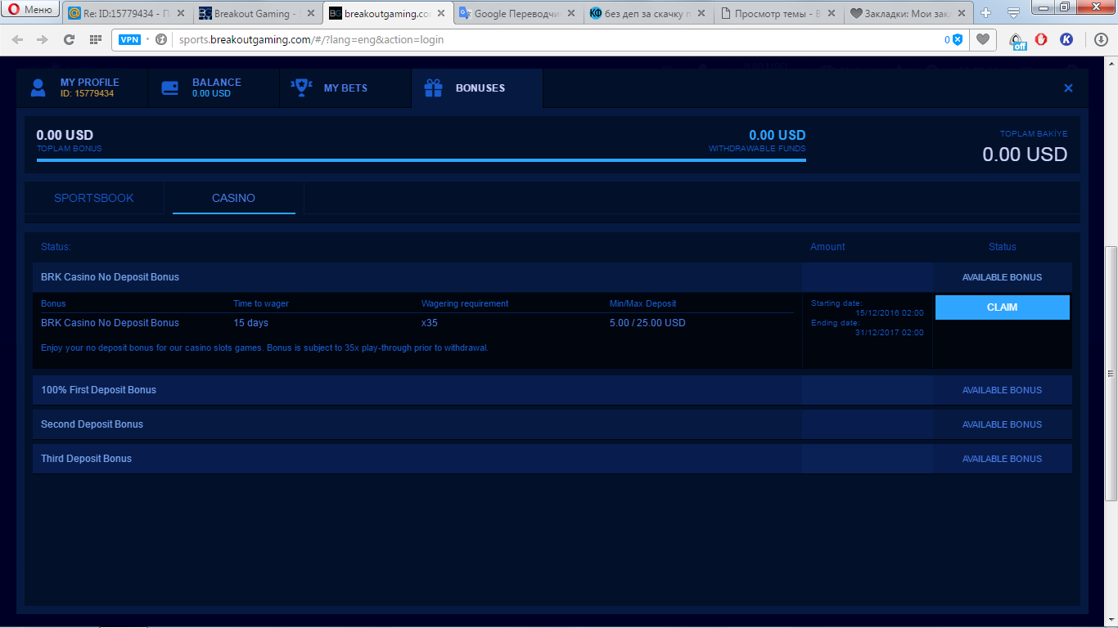
Task: Go forward to the next page
Action: pos(43,39)
